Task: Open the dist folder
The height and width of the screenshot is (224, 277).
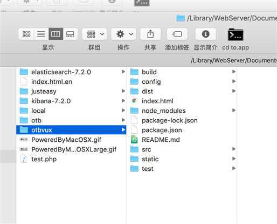Action: [182, 91]
